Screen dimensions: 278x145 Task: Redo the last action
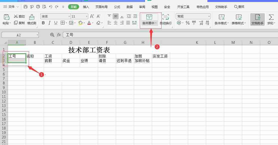tap(57, 7)
